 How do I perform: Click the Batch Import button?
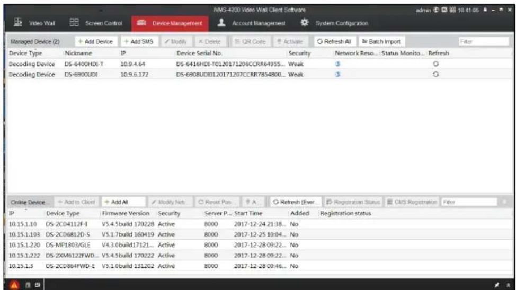point(381,41)
